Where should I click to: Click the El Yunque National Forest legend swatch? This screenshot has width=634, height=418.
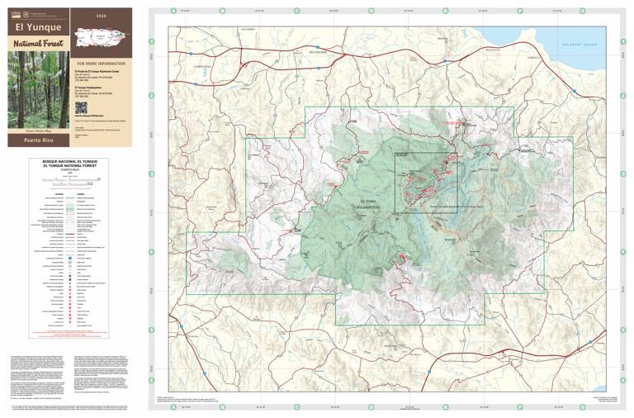[x=70, y=206]
